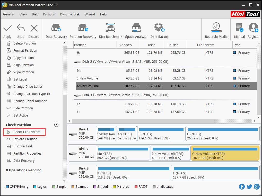Sort by the Capacity column header
This screenshot has height=196, width=262.
point(128,45)
